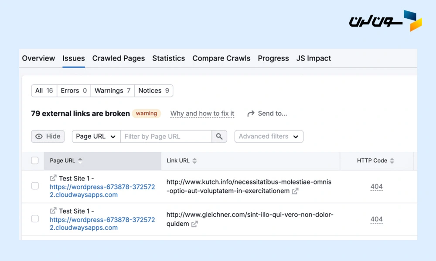Click the magnifying glass search icon
This screenshot has height=261, width=436.
click(219, 137)
